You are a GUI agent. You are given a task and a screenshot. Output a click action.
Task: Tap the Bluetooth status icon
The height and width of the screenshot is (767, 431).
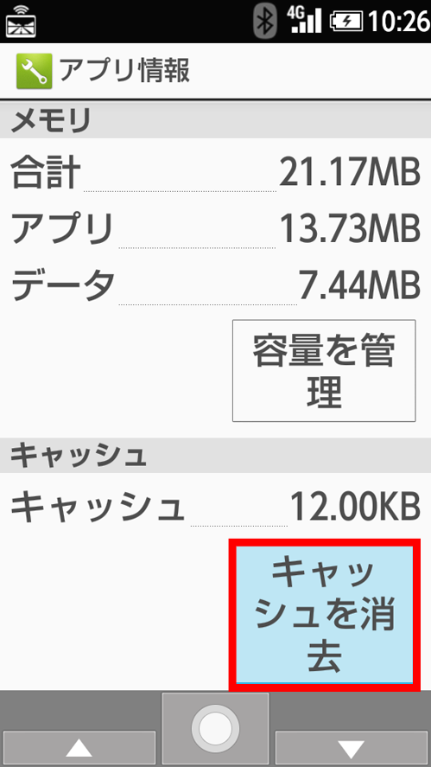(265, 20)
